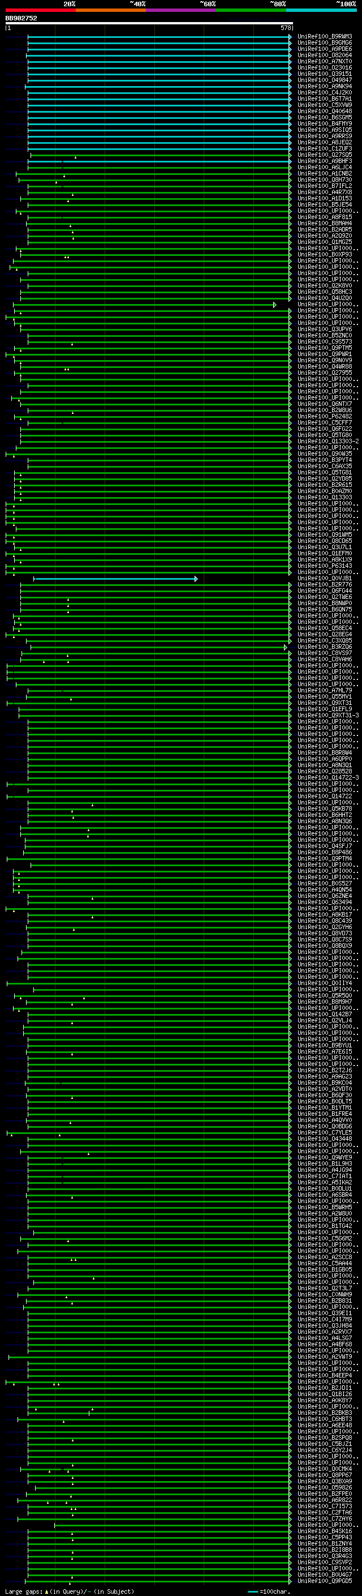Click the white query sequence bar
Screen dimensions: 362x1596
pyautogui.click(x=149, y=24)
